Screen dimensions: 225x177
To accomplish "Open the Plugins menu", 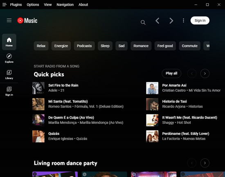I will (x=16, y=4).
